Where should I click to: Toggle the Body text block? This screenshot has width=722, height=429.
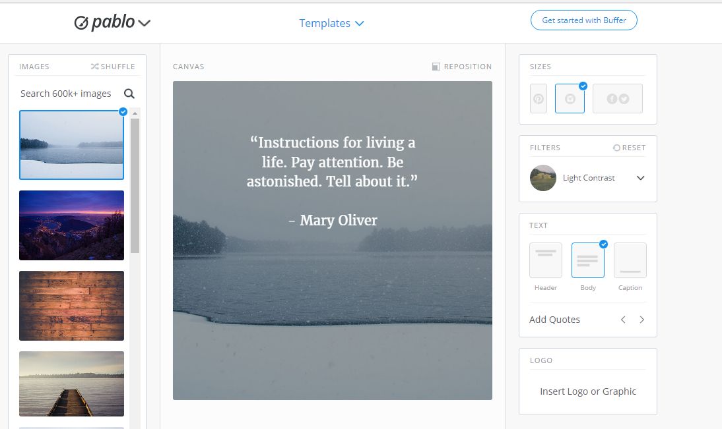pyautogui.click(x=587, y=260)
